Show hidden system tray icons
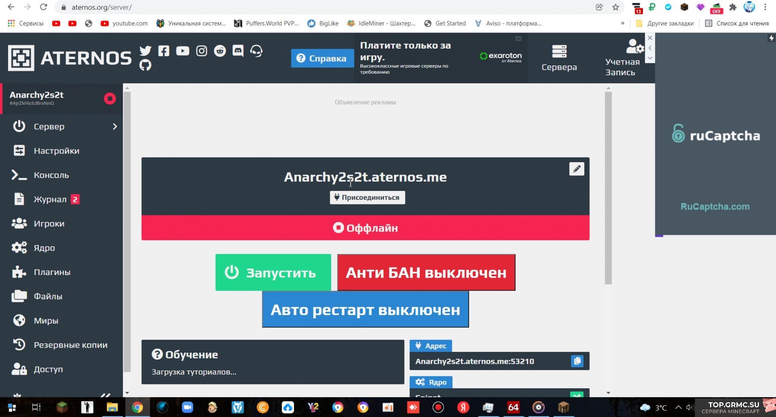Viewport: 776px width, 417px height. pyautogui.click(x=678, y=407)
